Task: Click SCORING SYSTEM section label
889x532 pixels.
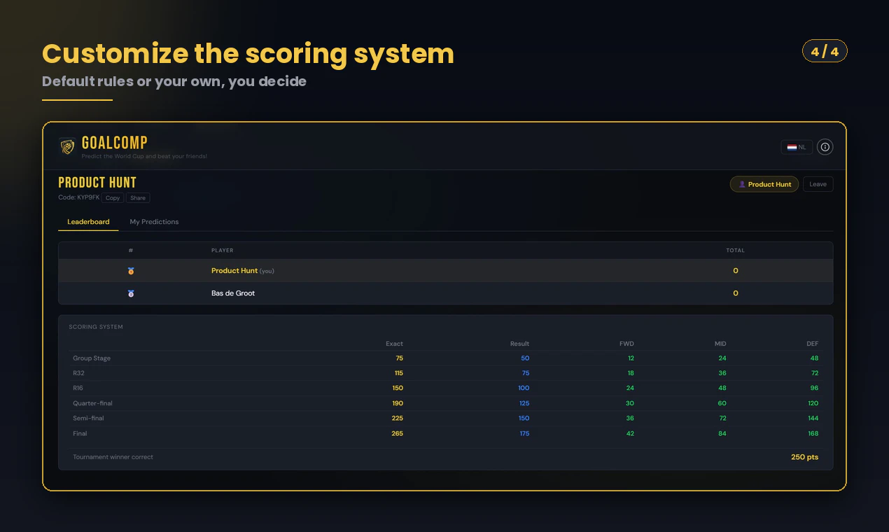Action: point(96,327)
